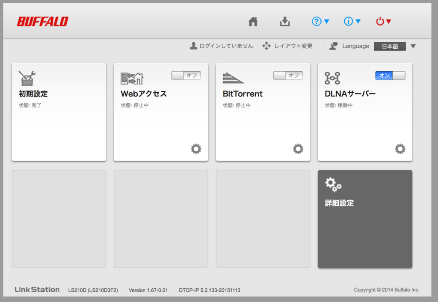
Task: Click the LinkStation logo in the footer
Action: (37, 290)
